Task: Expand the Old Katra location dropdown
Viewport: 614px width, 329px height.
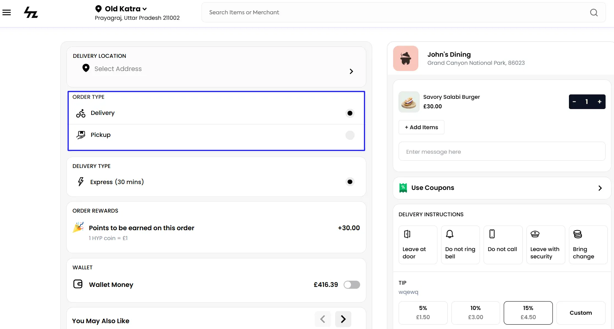Action: click(145, 9)
